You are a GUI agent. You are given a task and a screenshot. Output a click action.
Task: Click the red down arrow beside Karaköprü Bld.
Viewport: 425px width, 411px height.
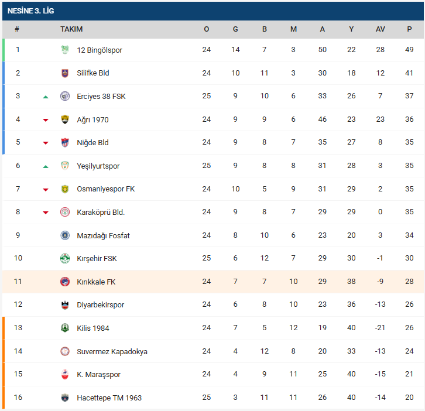[x=46, y=213]
